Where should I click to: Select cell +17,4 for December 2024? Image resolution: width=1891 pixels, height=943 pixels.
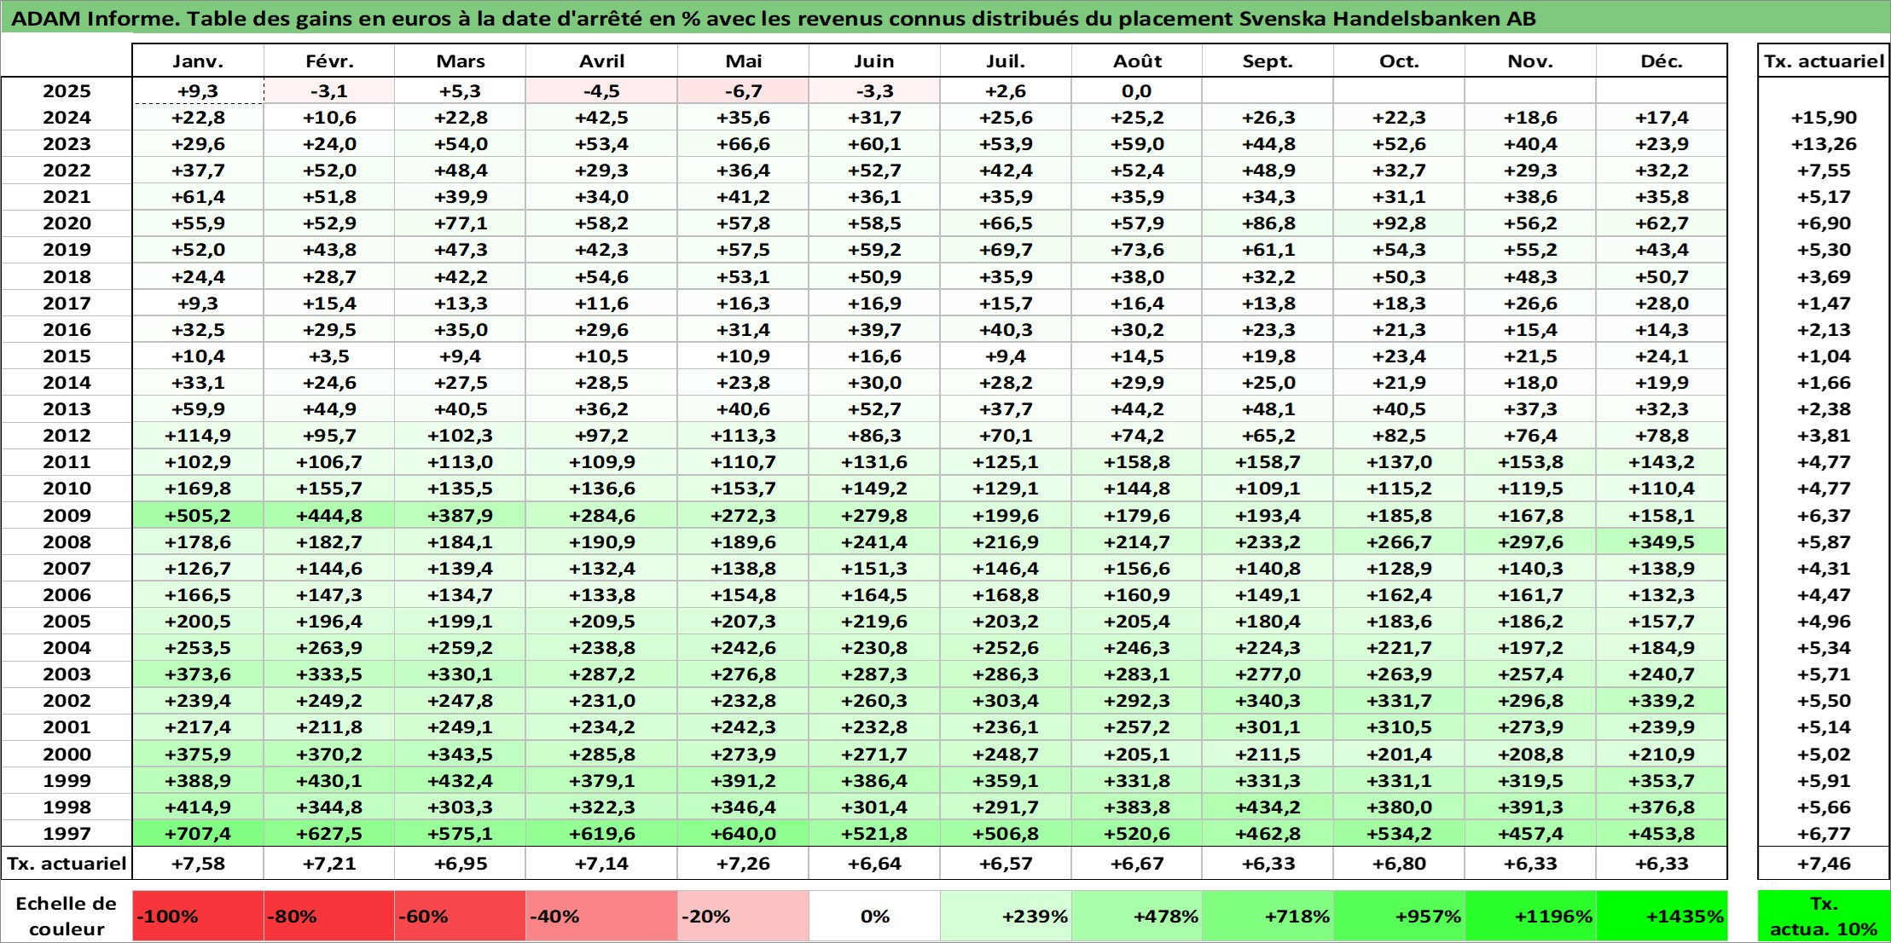pyautogui.click(x=1662, y=118)
